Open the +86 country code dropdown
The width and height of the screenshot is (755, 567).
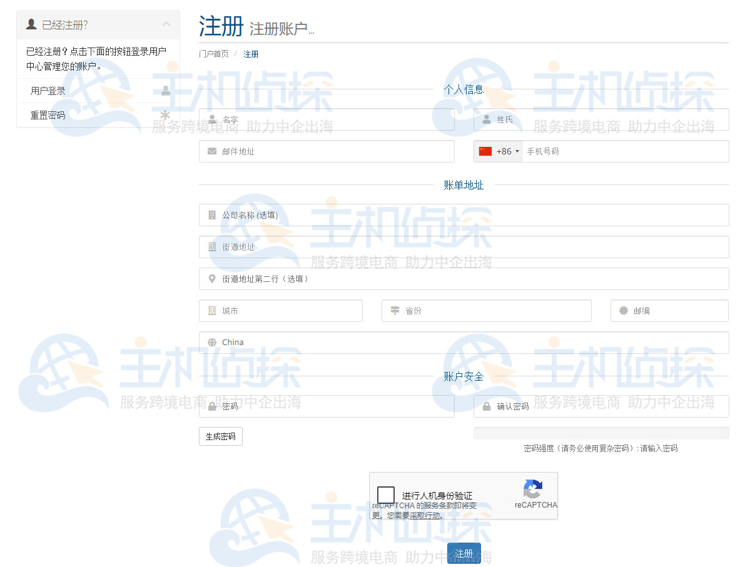pos(507,151)
